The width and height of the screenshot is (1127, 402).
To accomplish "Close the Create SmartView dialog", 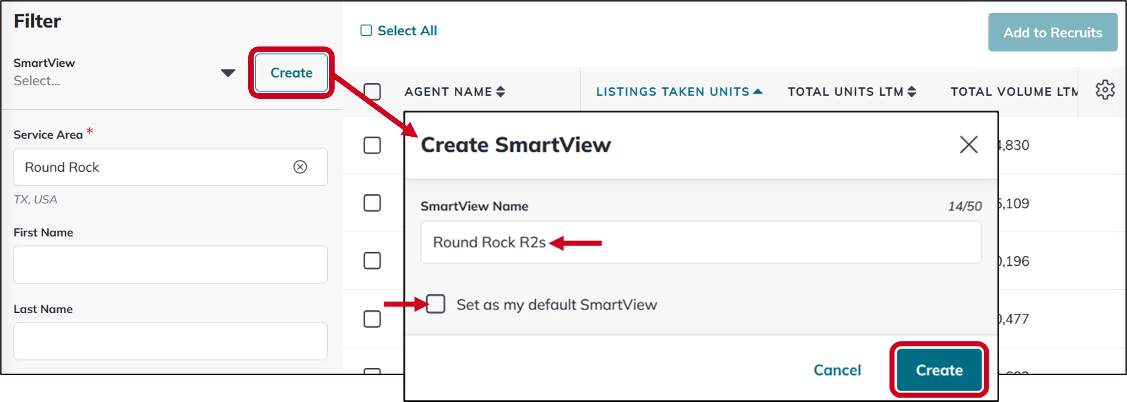I will click(969, 144).
